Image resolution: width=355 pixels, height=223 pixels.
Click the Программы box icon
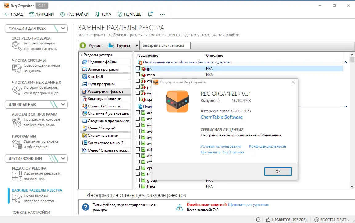[x=17, y=144]
